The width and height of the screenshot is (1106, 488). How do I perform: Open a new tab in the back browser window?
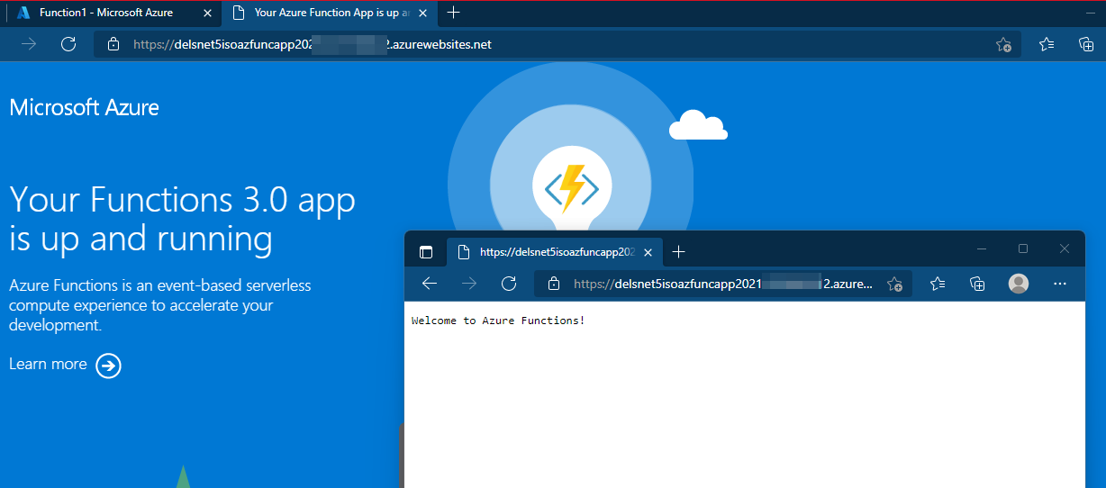(454, 13)
